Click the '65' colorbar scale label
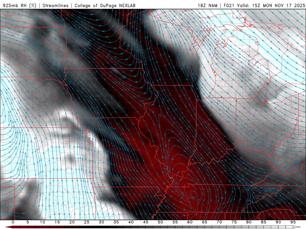Screen dimensions: 306x229 click(205, 222)
